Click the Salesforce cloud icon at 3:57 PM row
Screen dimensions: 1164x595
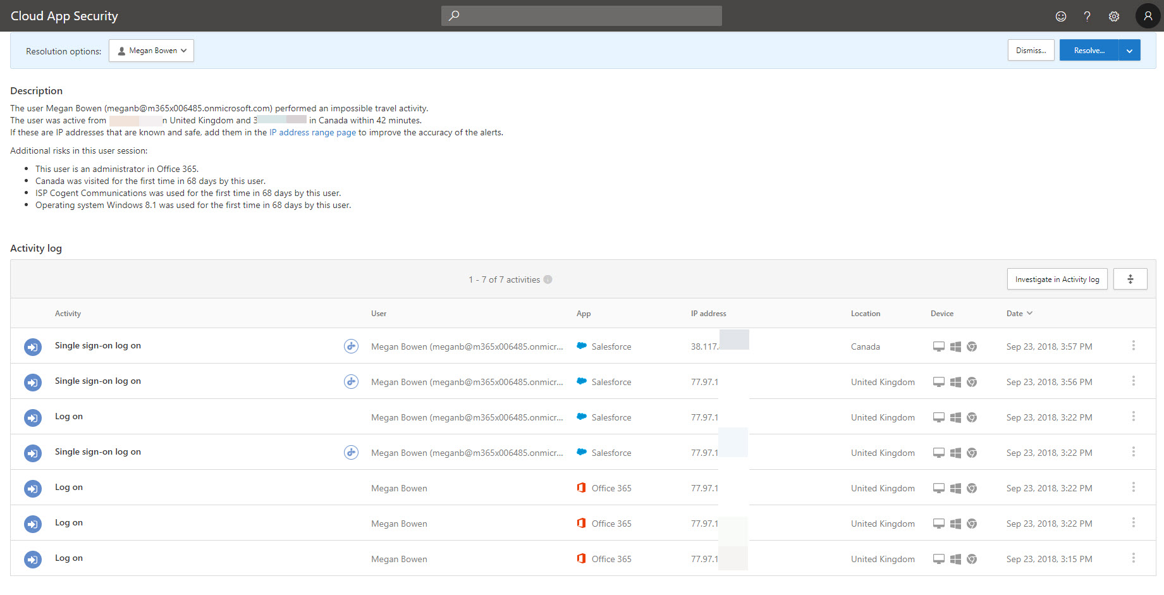pos(582,346)
